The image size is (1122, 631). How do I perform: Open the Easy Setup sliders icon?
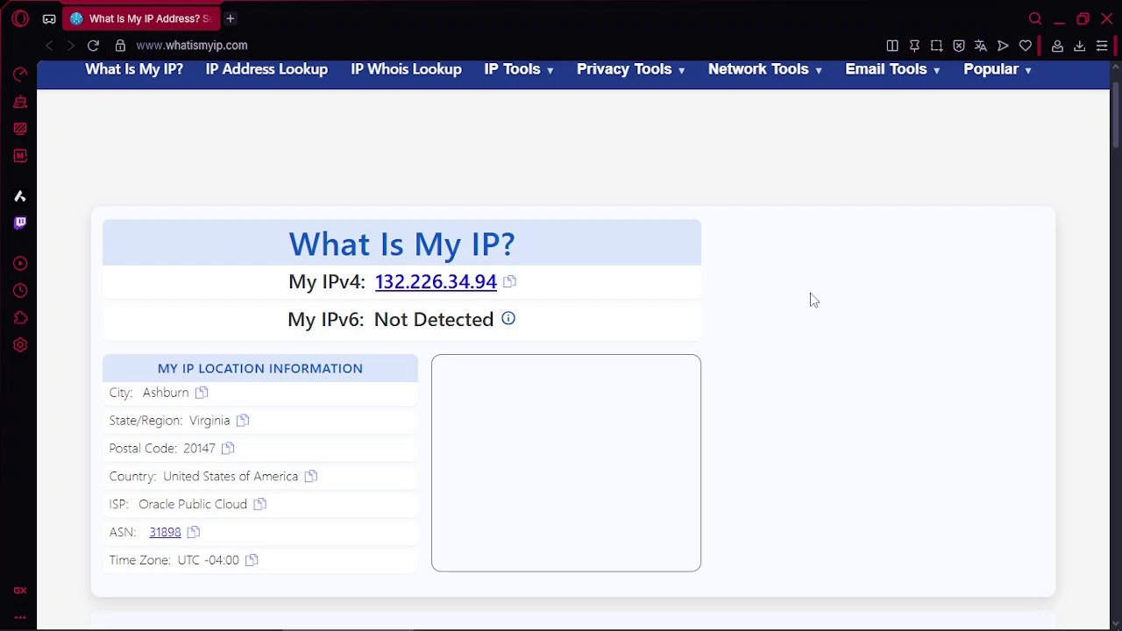pyautogui.click(x=1102, y=46)
